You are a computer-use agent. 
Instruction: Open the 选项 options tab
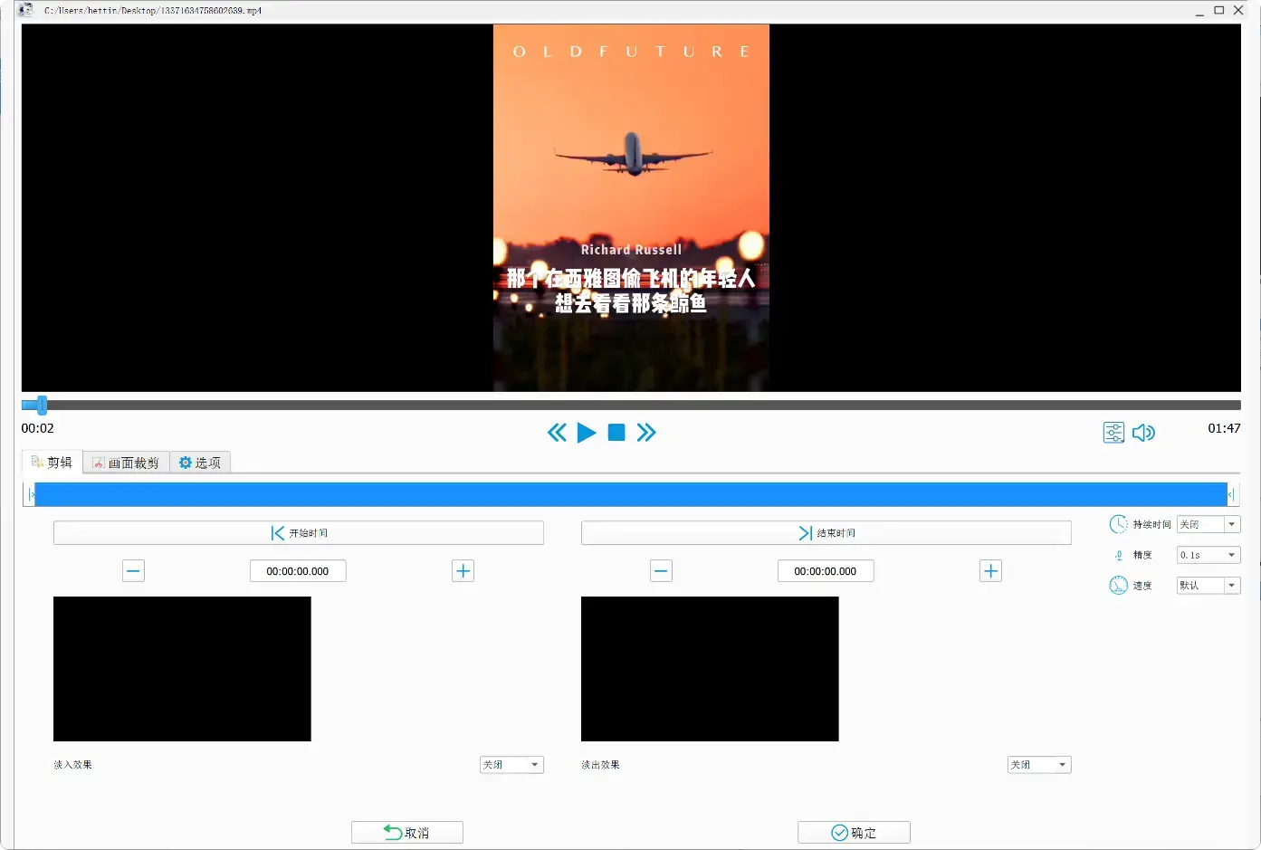200,463
